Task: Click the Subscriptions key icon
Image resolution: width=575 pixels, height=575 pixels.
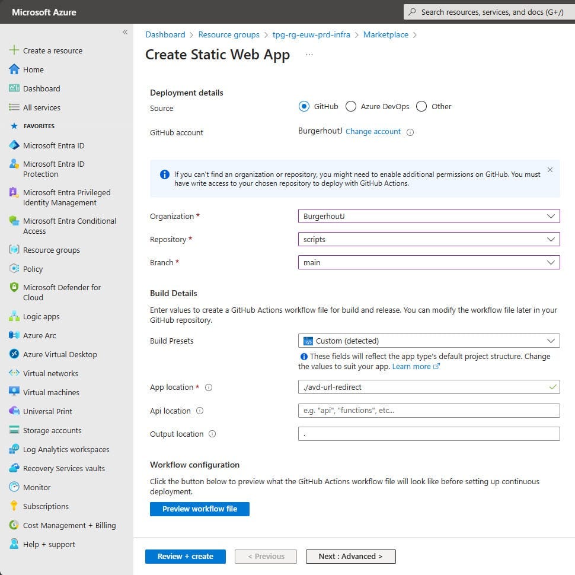Action: click(14, 506)
